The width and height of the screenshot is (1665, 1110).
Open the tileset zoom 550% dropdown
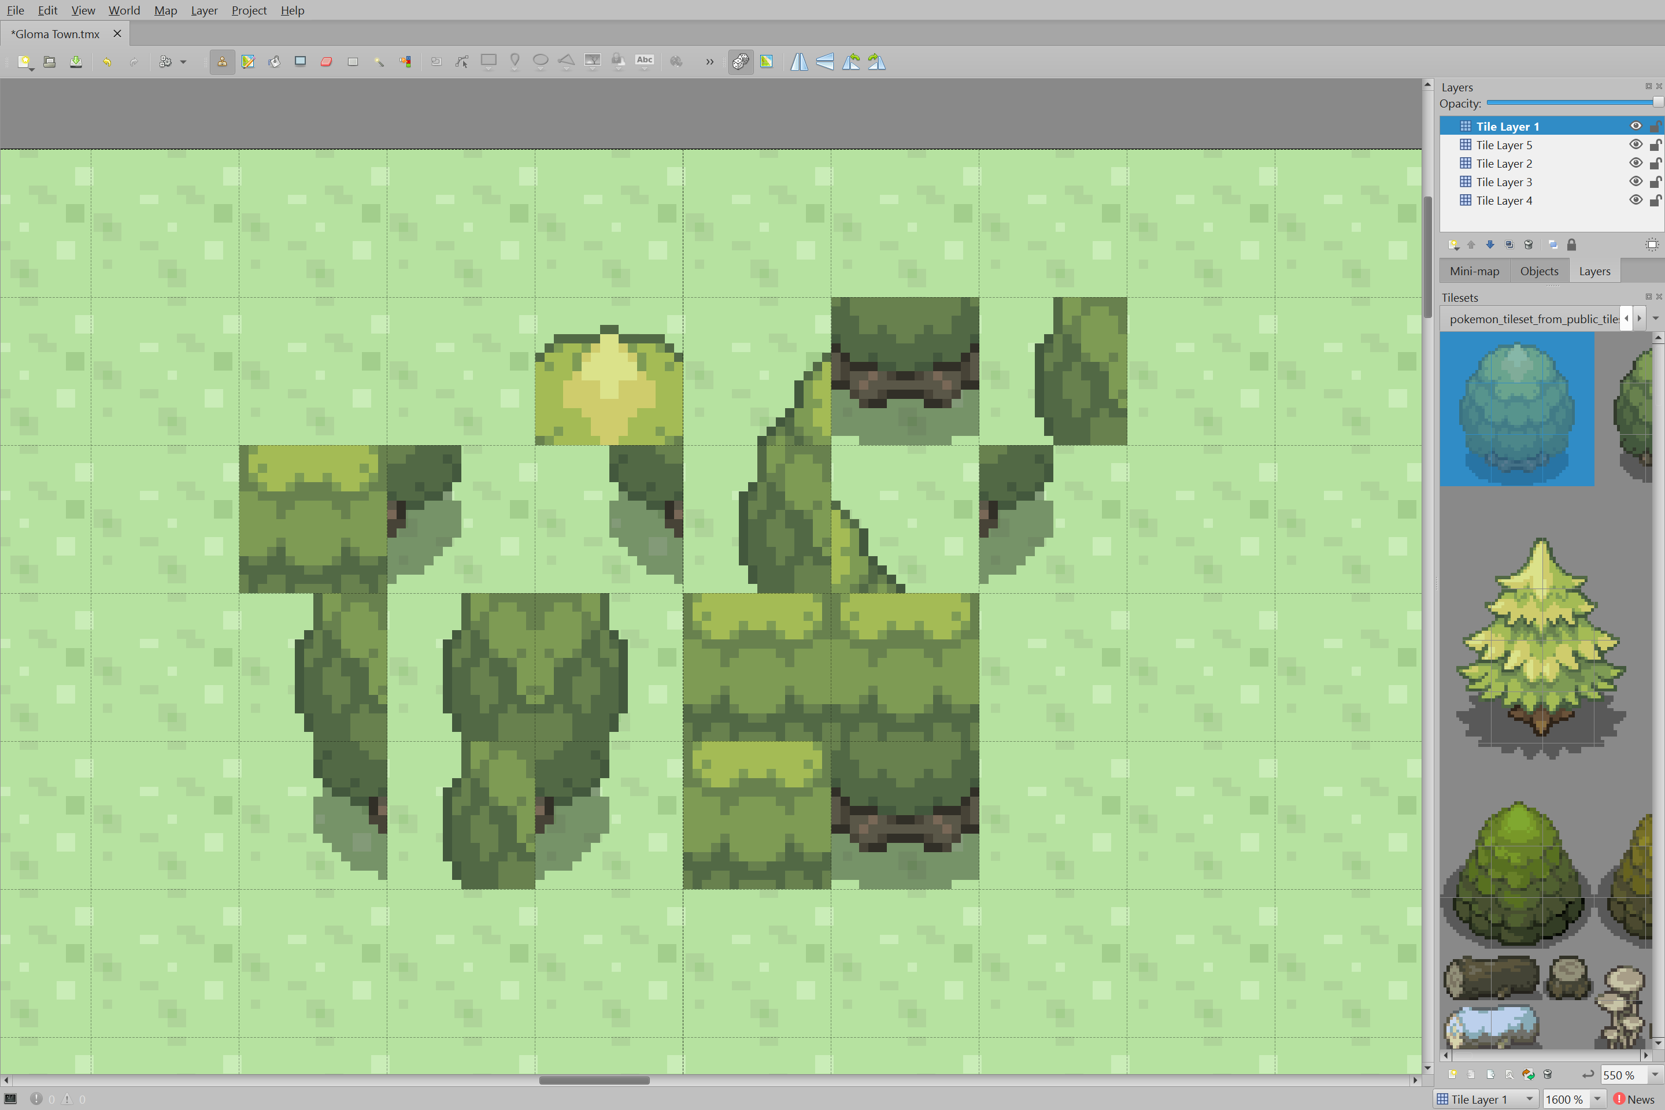1655,1075
